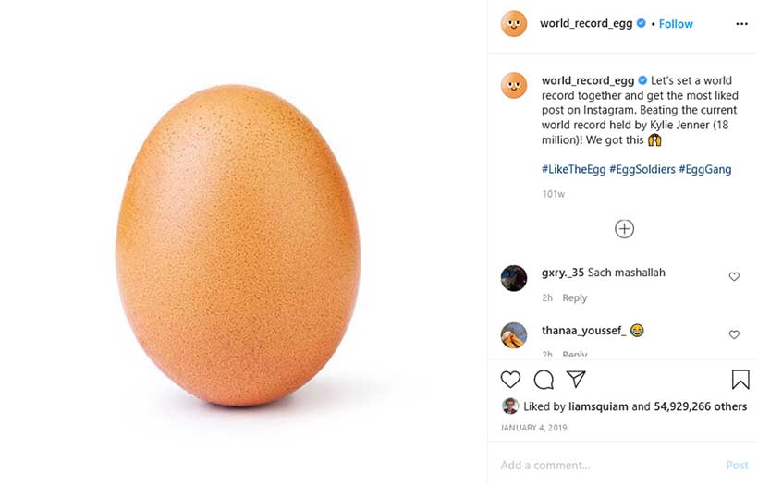Reply to gxry._35's comment

coord(575,297)
